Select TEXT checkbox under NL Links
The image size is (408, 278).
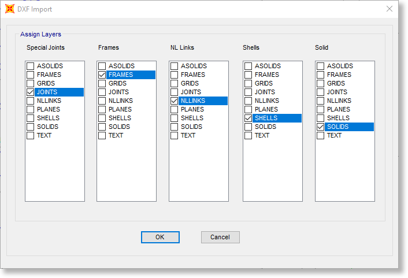175,136
